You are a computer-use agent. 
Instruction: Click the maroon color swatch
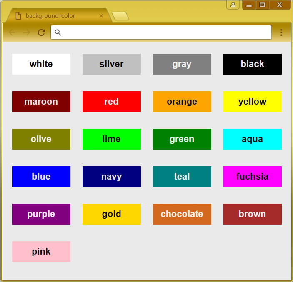pos(41,102)
